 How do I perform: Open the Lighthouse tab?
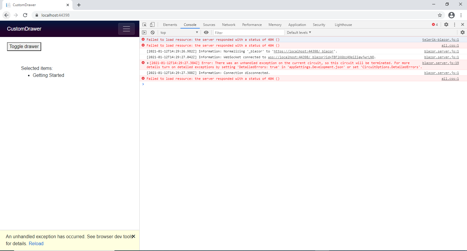(x=343, y=25)
